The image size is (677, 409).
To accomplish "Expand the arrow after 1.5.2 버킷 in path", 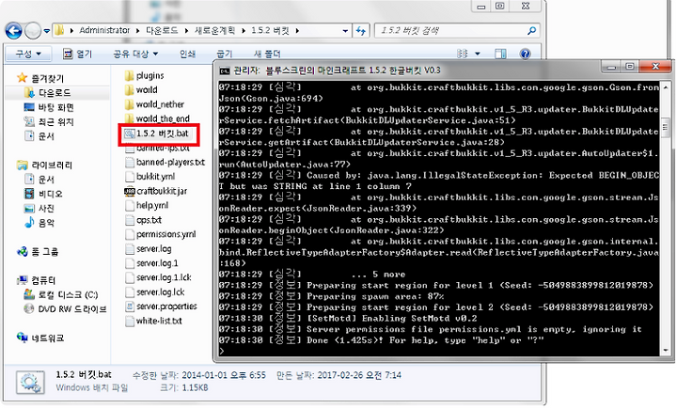I will pyautogui.click(x=297, y=31).
